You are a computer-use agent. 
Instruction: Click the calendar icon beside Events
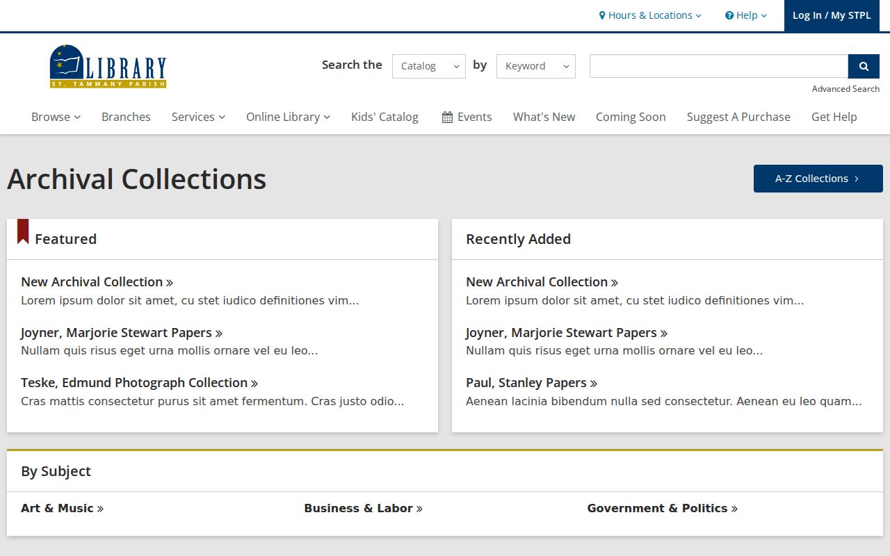click(447, 117)
